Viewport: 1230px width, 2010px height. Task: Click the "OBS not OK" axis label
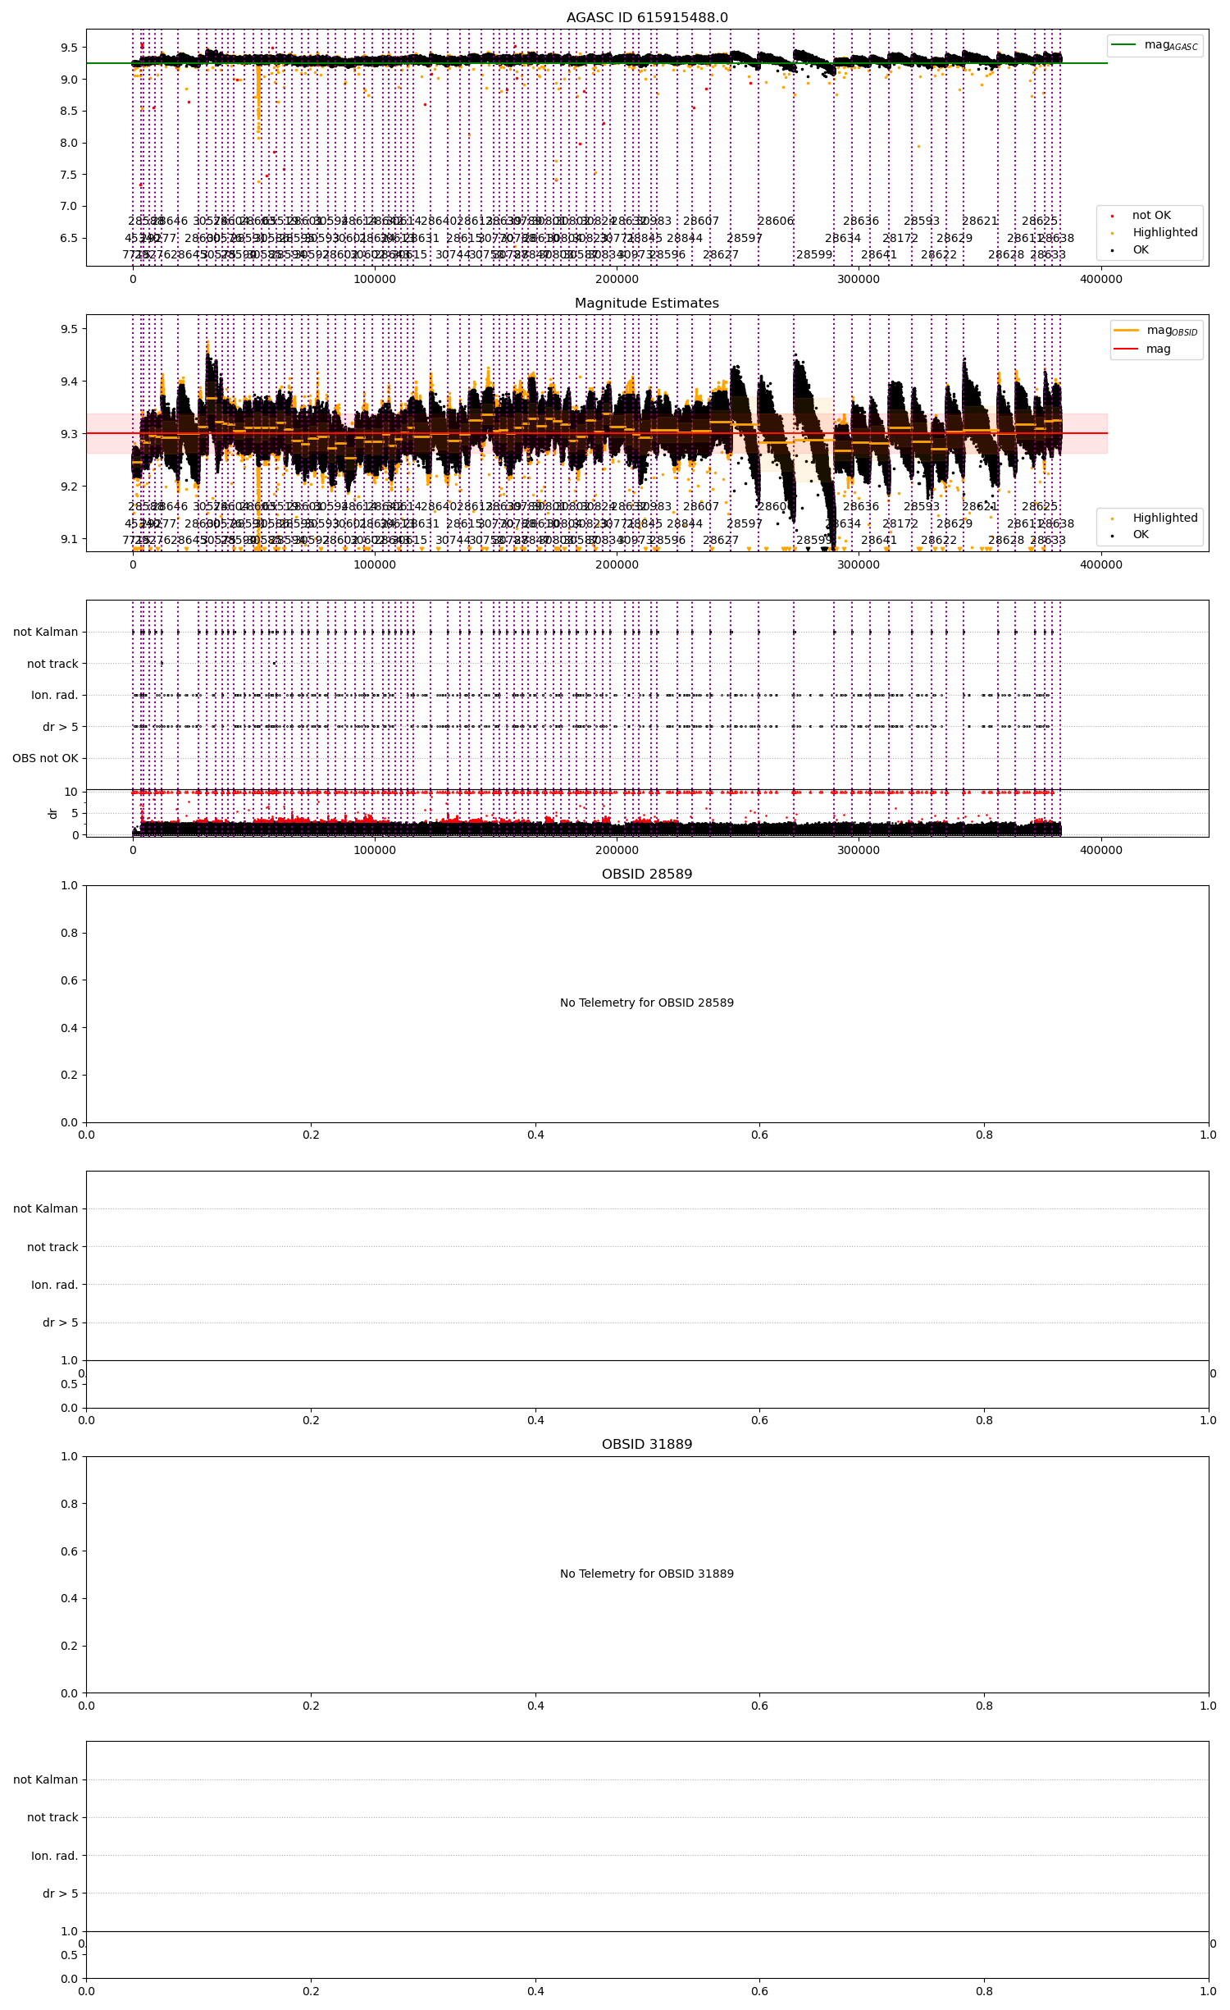click(x=45, y=758)
